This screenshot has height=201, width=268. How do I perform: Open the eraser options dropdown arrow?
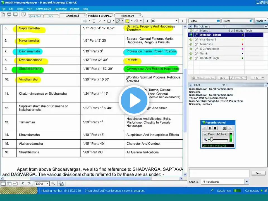coord(141,21)
